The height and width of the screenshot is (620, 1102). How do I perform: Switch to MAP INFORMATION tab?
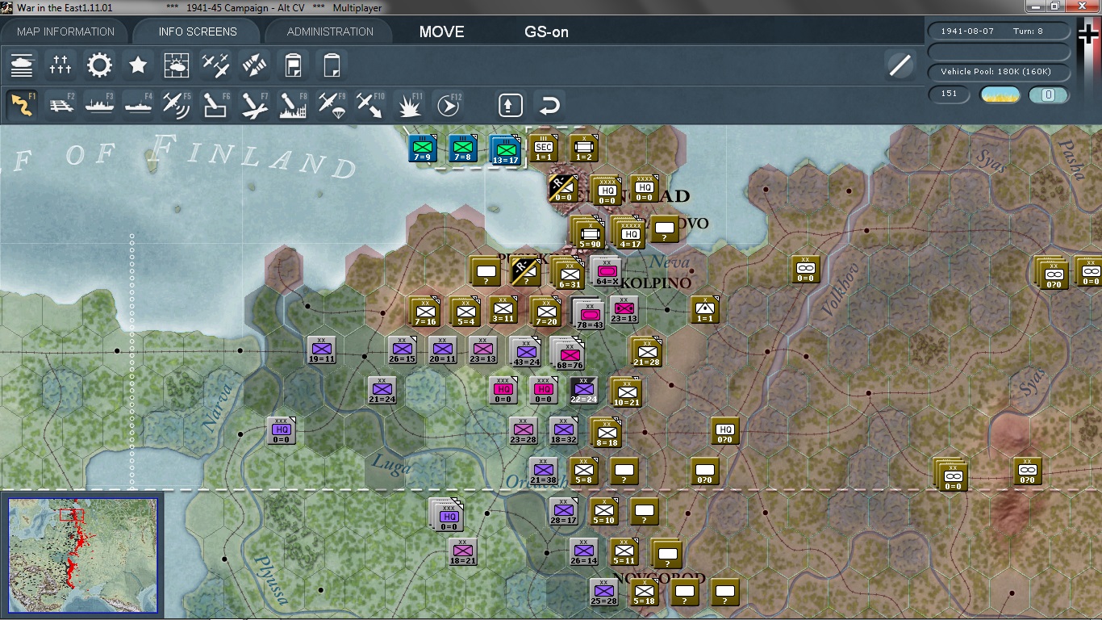(66, 31)
